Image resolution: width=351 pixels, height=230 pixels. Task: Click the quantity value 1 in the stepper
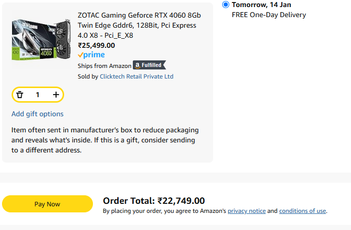click(37, 95)
